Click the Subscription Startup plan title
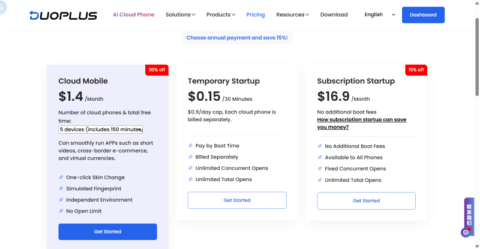The width and height of the screenshot is (480, 249). pyautogui.click(x=356, y=81)
